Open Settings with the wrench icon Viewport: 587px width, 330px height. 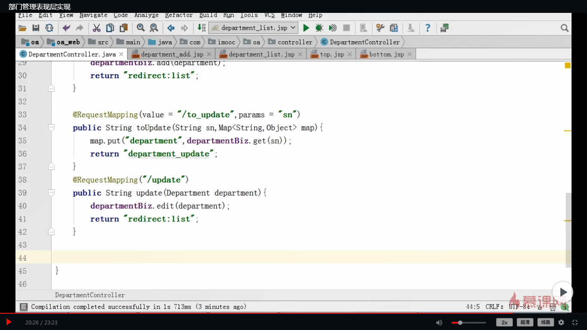coord(380,28)
